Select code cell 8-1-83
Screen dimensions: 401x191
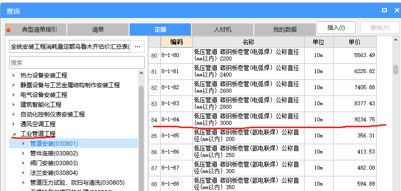point(176,104)
